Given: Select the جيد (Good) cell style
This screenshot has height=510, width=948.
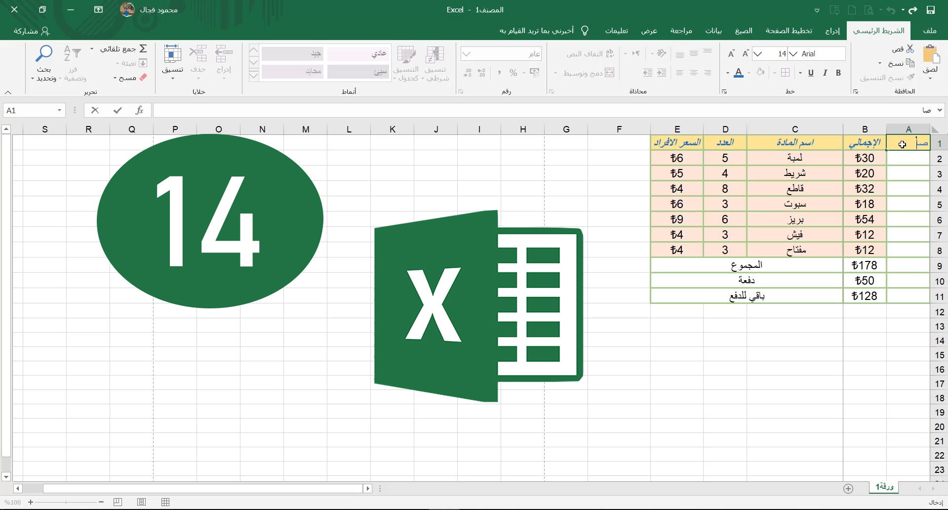Looking at the screenshot, I should (x=292, y=53).
